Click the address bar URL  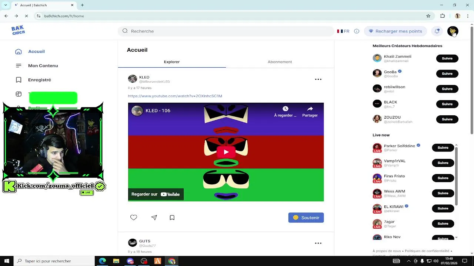[64, 16]
